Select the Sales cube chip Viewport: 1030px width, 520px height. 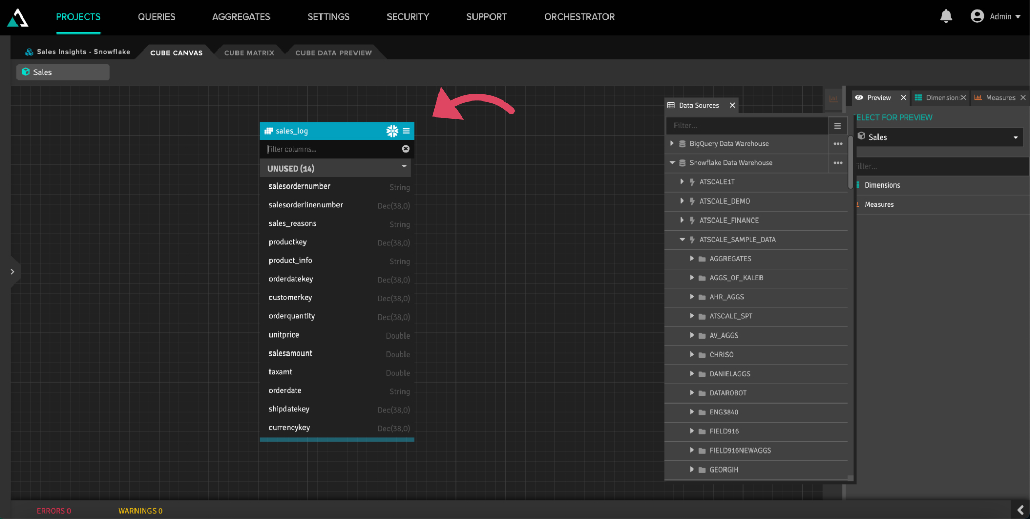(63, 72)
